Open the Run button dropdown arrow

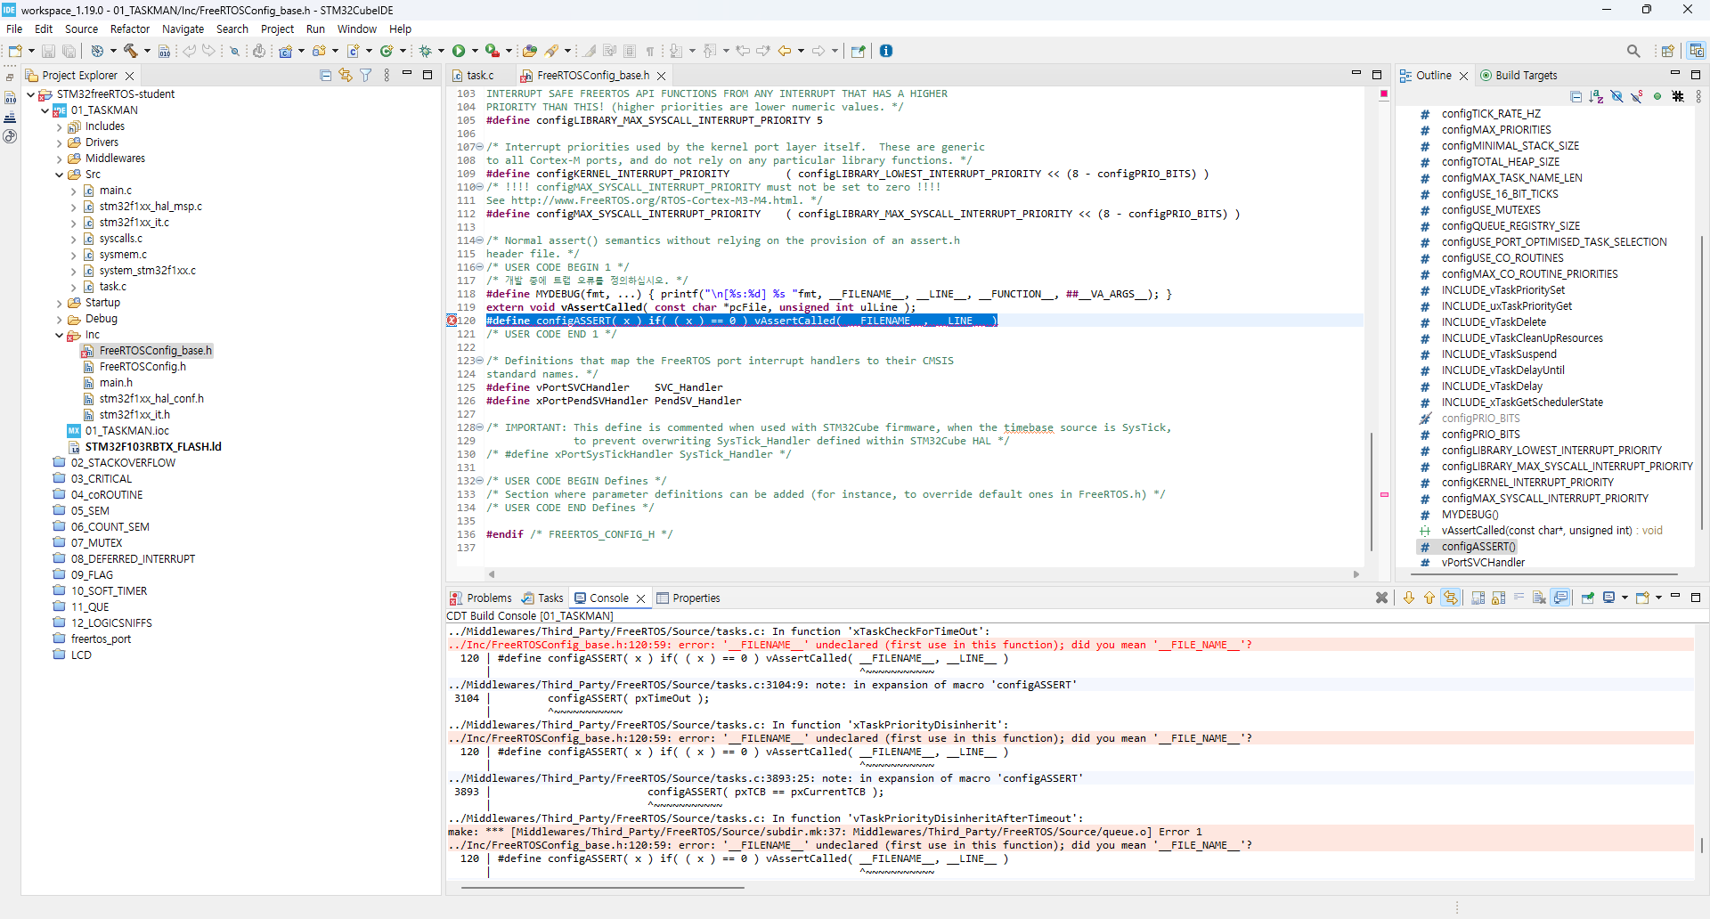pos(475,51)
